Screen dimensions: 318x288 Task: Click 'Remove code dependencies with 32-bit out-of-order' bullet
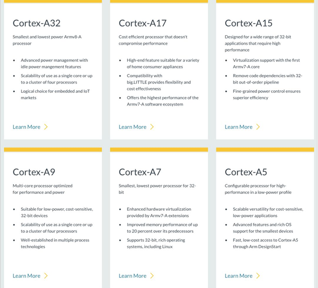[268, 79]
